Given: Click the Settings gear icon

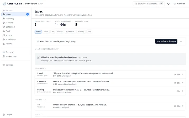Looking at the screenshot, I should tap(4, 65).
